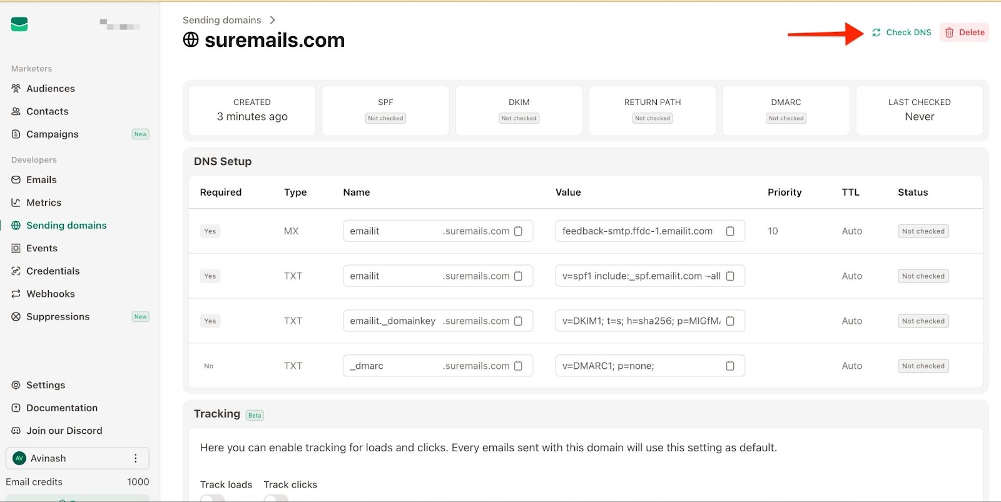Click the New badge beside Campaigns

click(140, 134)
